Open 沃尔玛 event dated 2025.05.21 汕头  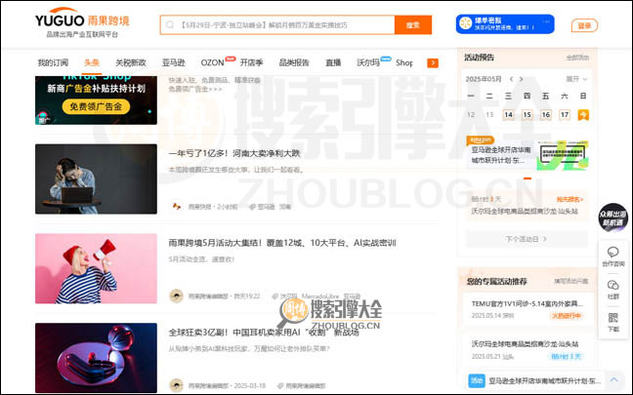pos(527,350)
